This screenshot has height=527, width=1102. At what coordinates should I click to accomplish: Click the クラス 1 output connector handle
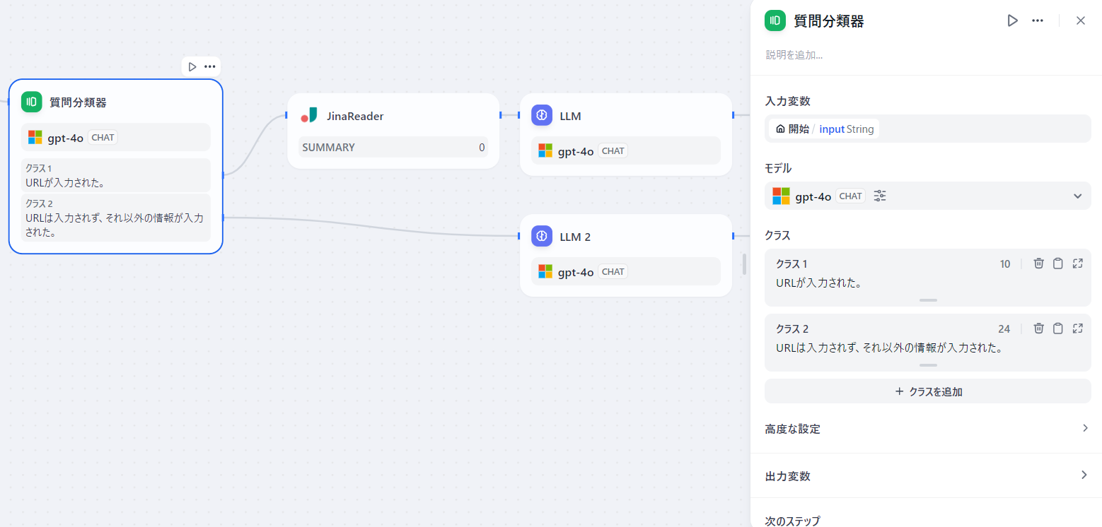[x=224, y=174]
